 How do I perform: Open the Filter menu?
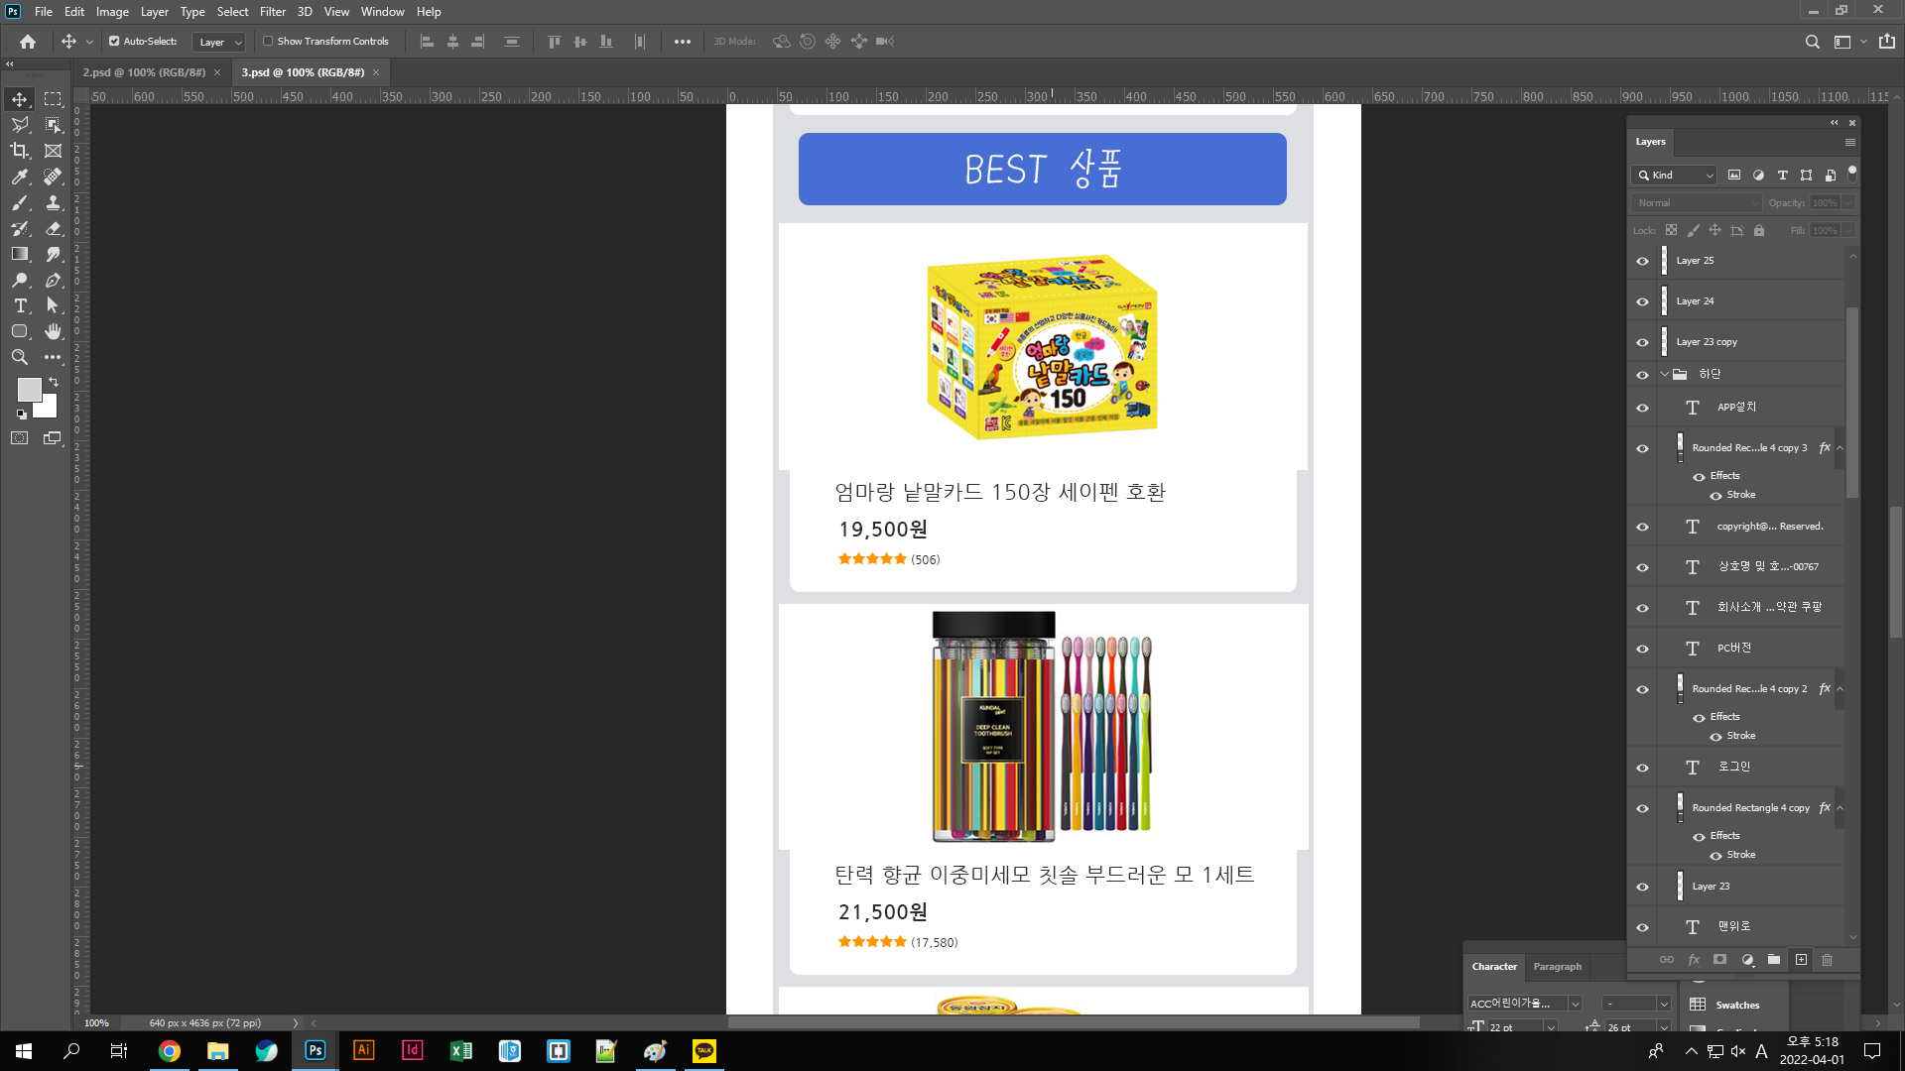273,12
